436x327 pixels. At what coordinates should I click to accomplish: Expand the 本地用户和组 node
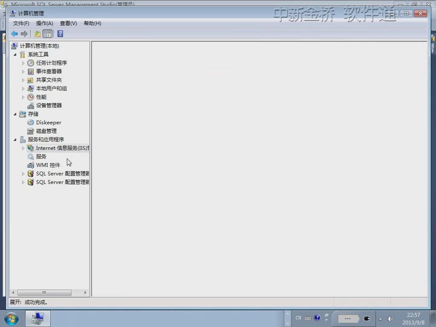point(23,89)
